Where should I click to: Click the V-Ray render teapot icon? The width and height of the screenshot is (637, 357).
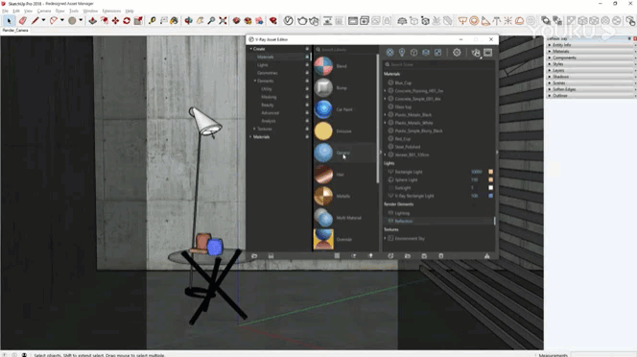[302, 20]
